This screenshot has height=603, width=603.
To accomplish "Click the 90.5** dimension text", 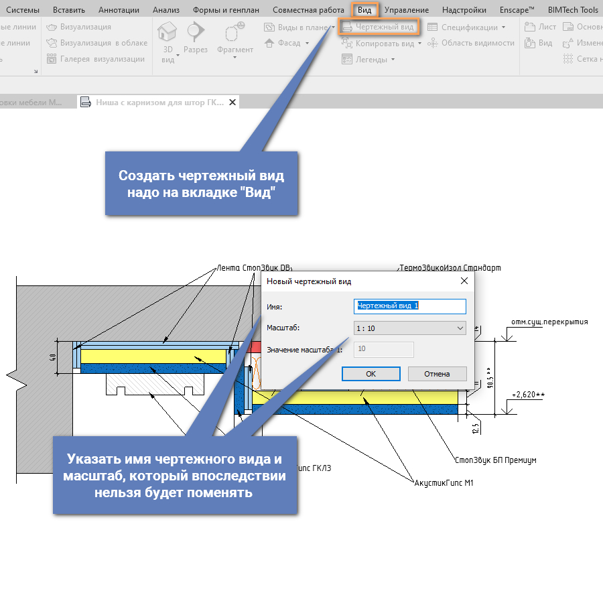I will 490,378.
